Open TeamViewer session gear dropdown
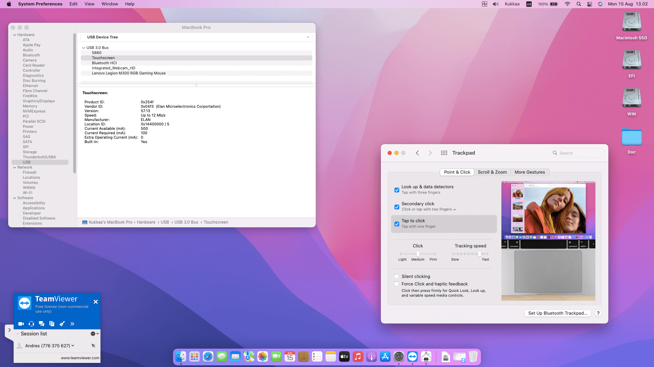654x367 pixels. click(x=94, y=334)
